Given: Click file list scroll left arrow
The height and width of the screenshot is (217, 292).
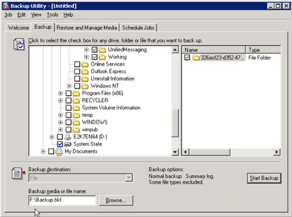Looking at the screenshot, I should click(x=186, y=152).
